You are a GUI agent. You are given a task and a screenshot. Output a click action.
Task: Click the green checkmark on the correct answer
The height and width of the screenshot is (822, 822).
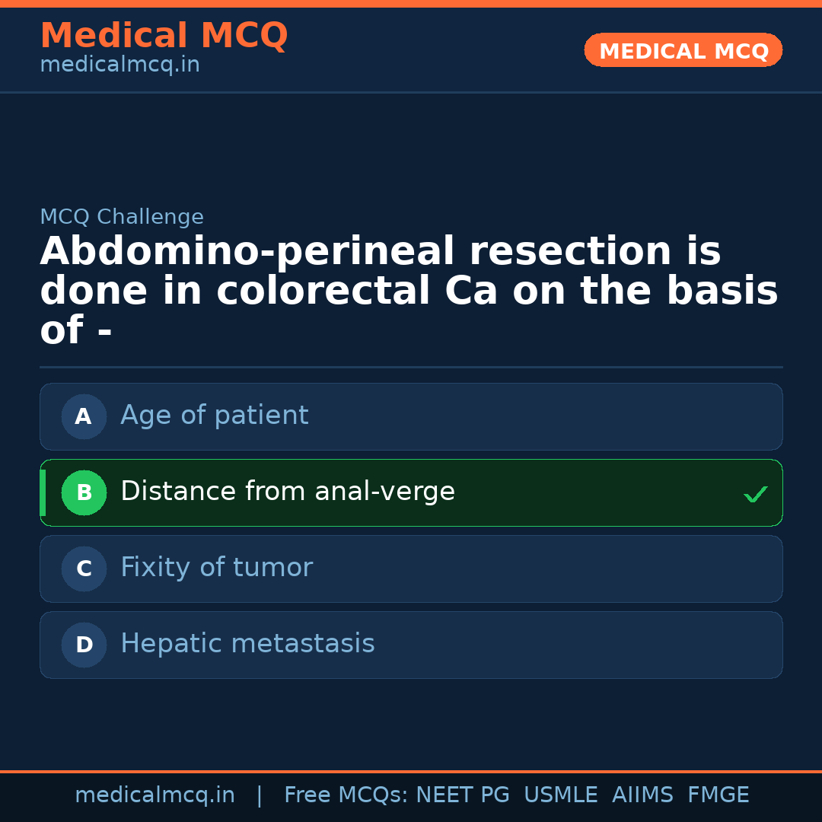click(x=755, y=494)
